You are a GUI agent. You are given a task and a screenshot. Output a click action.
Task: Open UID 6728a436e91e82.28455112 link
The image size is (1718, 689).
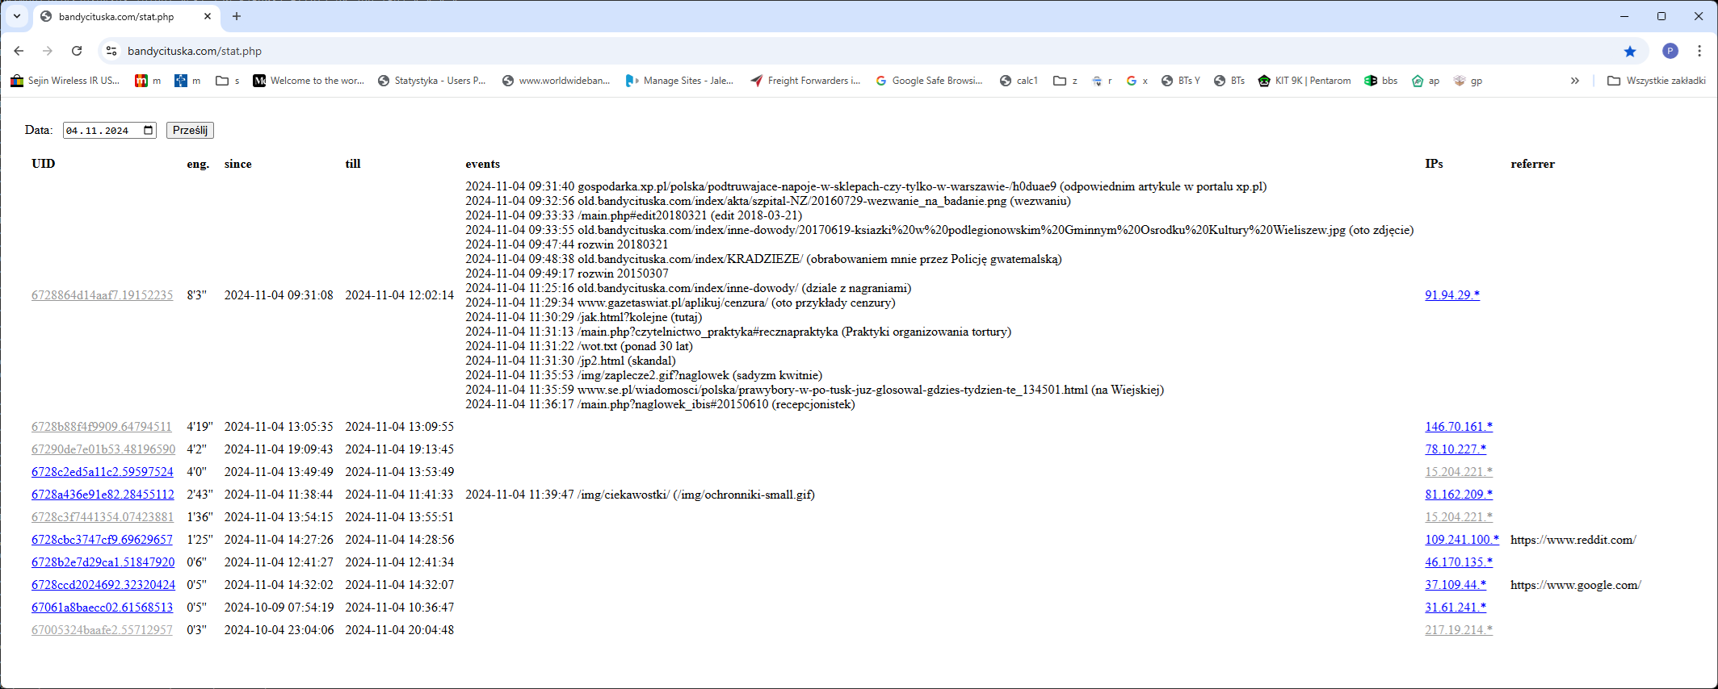(x=103, y=495)
